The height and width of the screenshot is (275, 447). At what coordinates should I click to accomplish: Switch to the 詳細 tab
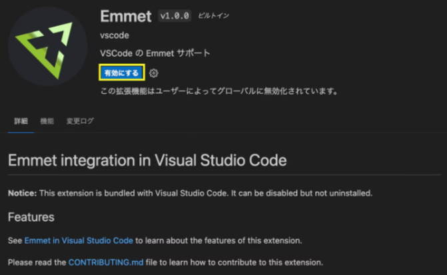point(21,121)
